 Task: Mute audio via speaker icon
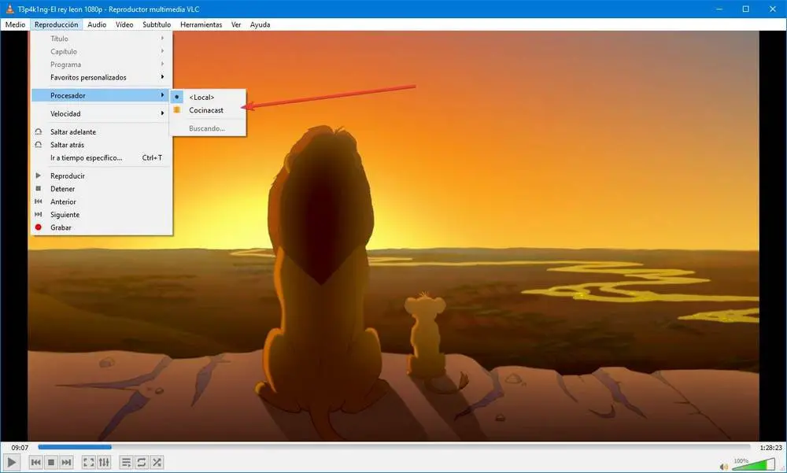point(723,467)
